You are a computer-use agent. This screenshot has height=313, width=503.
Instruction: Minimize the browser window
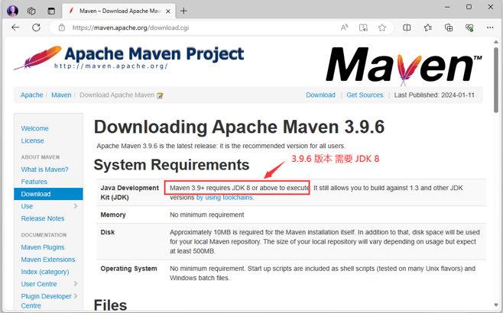(447, 7)
